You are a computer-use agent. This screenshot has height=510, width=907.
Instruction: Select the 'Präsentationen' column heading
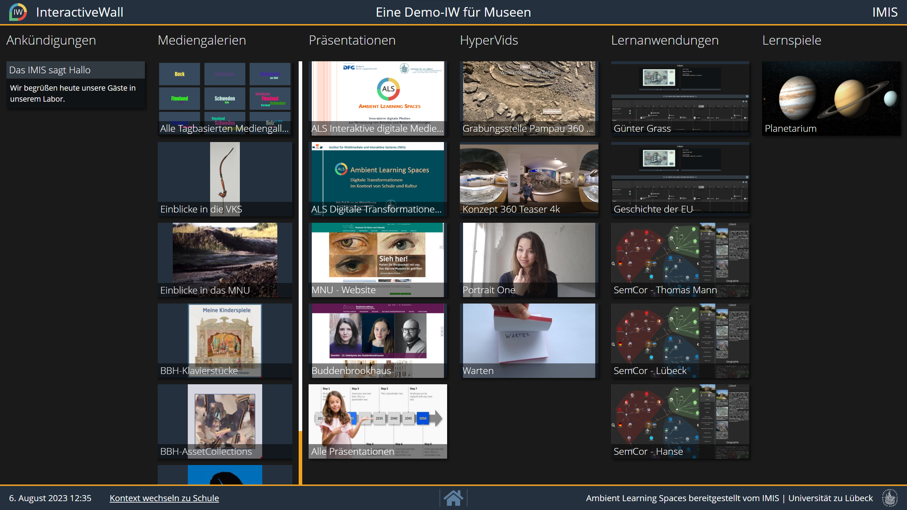352,40
